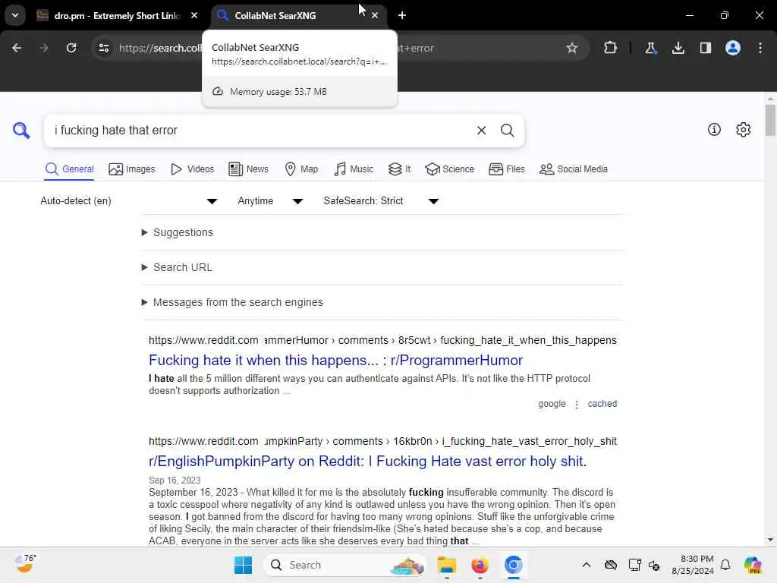Click the ProgrammerHumor reddit URL breadcrumb
Image resolution: width=777 pixels, height=583 pixels.
click(x=382, y=340)
